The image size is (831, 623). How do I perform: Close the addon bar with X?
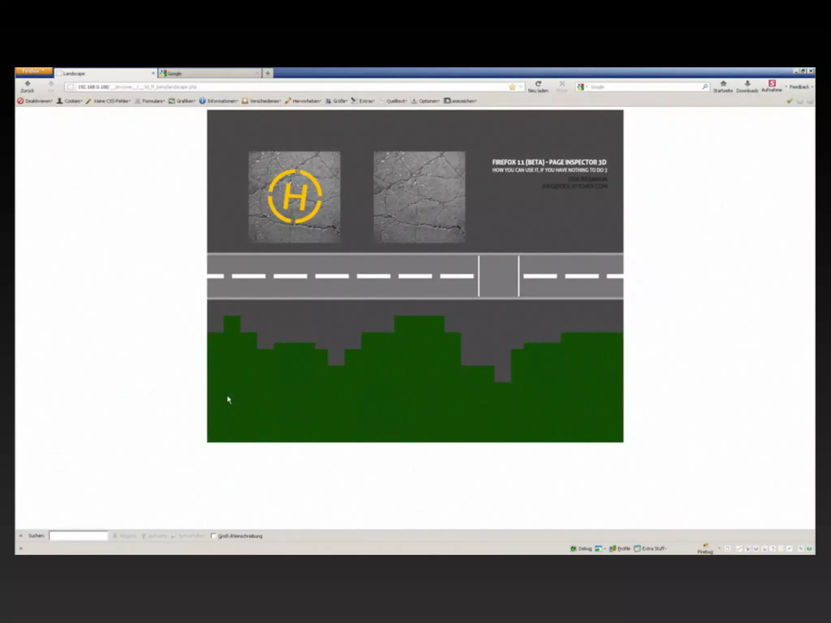point(21,548)
